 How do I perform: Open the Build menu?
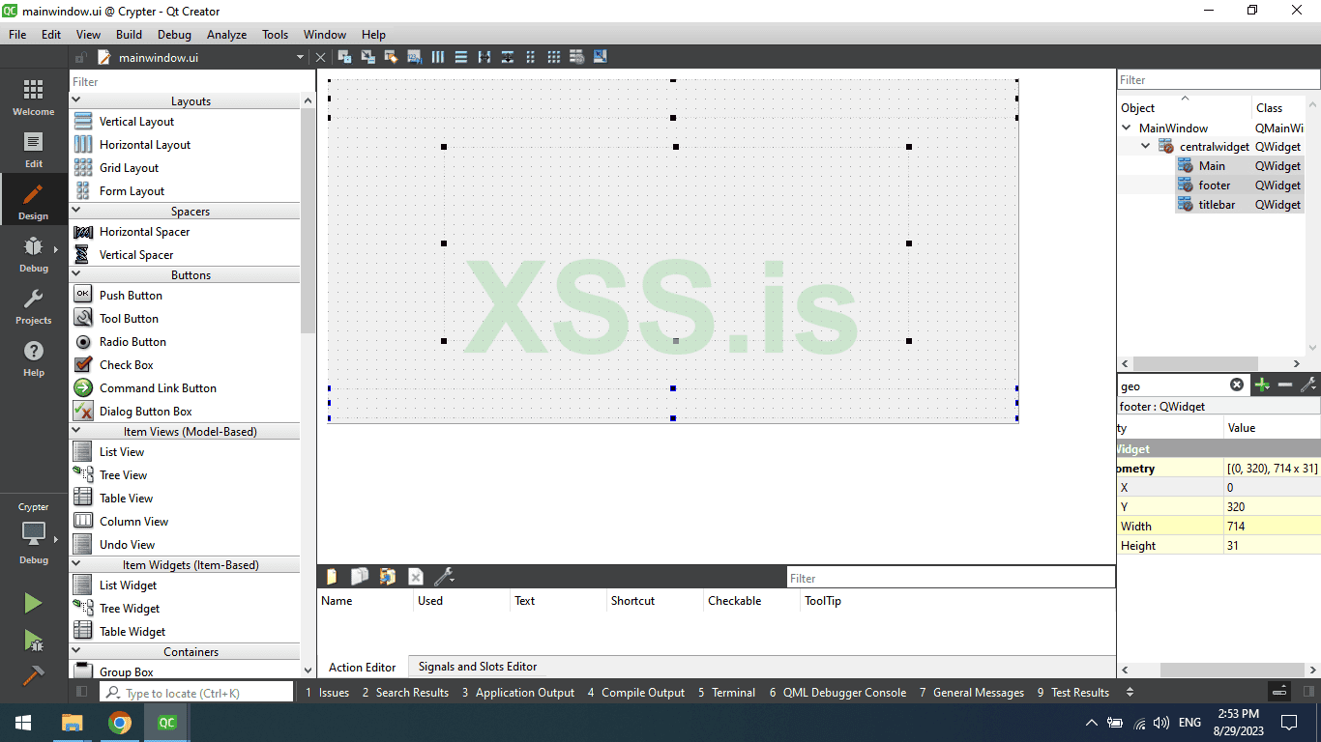(x=129, y=34)
